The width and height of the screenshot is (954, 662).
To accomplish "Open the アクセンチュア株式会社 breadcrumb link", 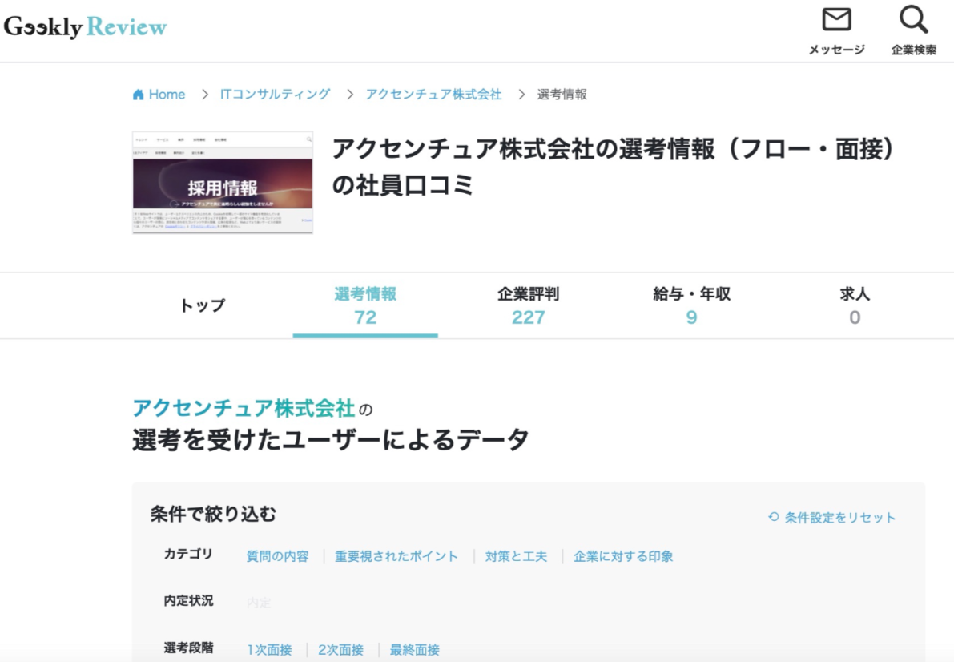I will coord(433,94).
